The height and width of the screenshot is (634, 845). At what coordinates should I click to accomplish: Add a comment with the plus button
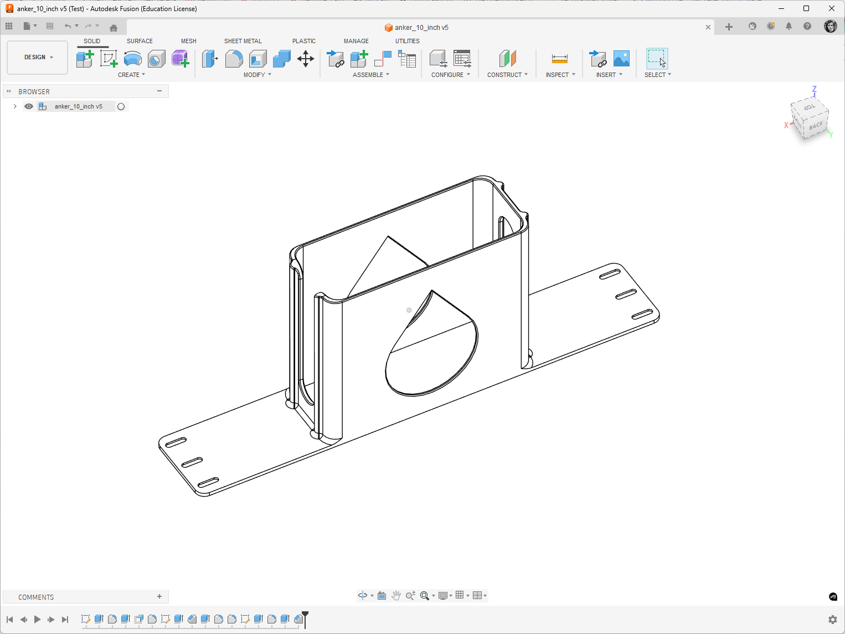(159, 596)
